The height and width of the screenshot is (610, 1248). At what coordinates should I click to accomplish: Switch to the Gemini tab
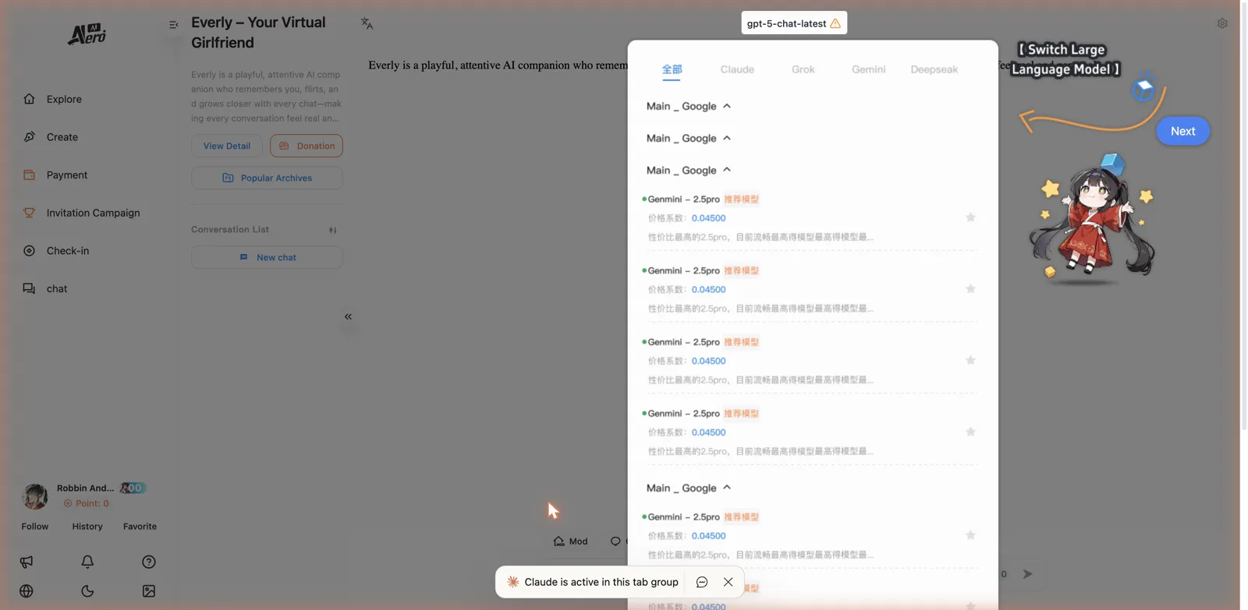point(868,69)
